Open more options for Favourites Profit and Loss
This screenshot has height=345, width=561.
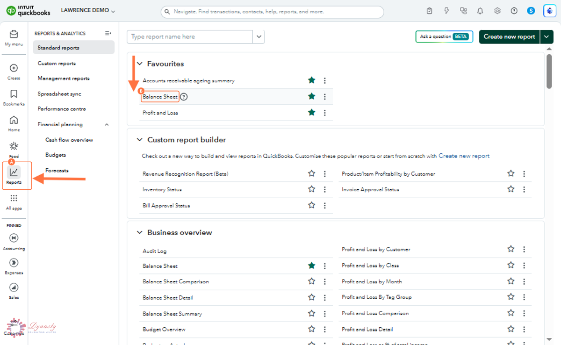[x=325, y=113]
